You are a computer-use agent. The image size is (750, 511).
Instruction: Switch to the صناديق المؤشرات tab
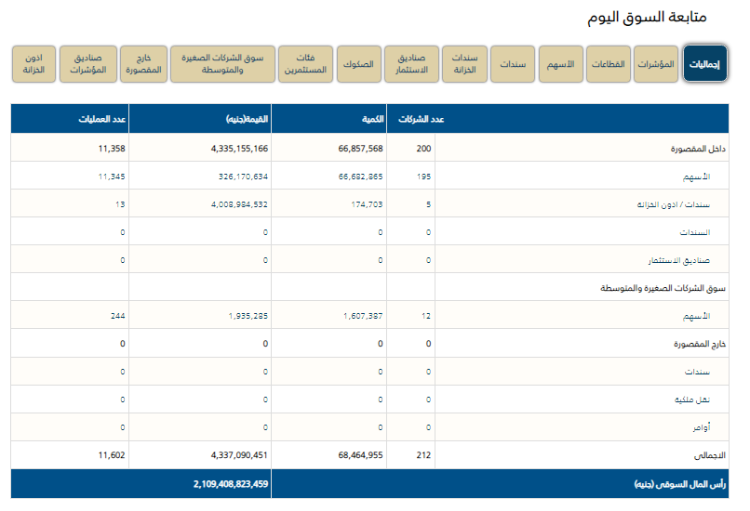point(88,63)
